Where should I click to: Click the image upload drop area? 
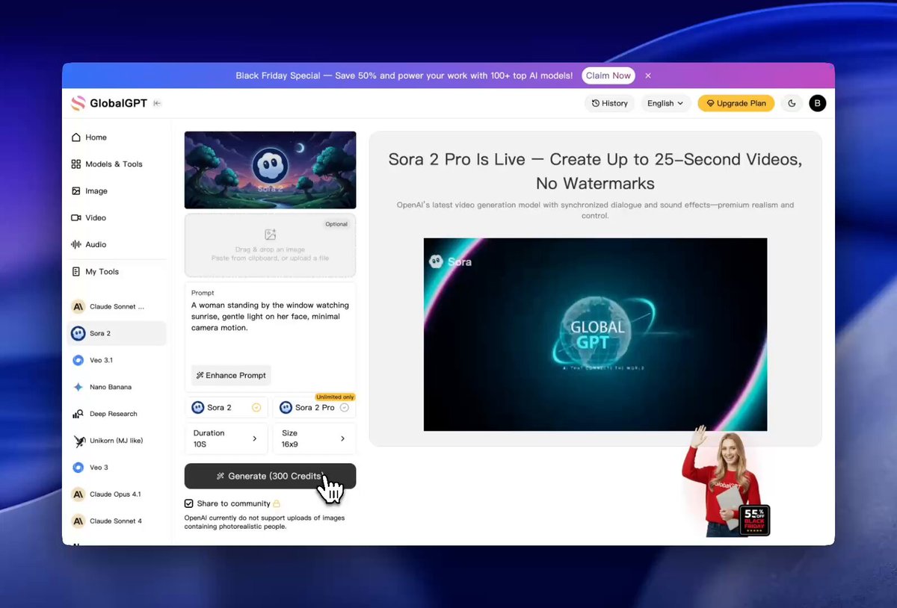click(271, 245)
